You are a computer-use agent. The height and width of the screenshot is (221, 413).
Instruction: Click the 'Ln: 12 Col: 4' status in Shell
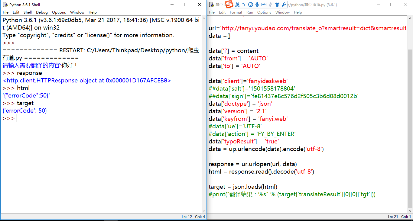pyautogui.click(x=193, y=217)
